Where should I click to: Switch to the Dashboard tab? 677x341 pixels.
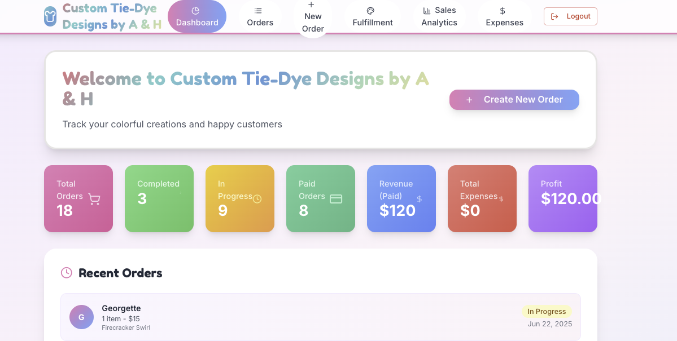[197, 16]
